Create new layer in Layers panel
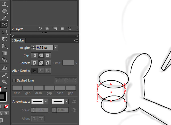This screenshot has height=125, width=171. [62, 29]
